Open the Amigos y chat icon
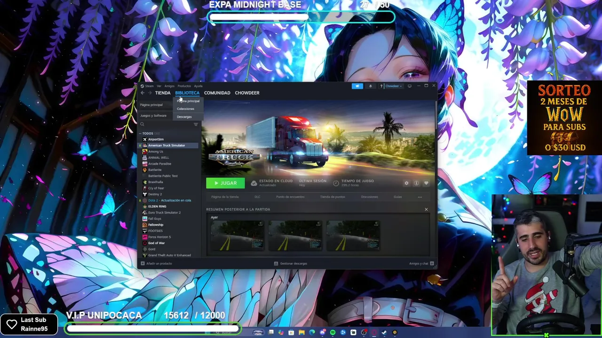The height and width of the screenshot is (338, 602). [432, 263]
